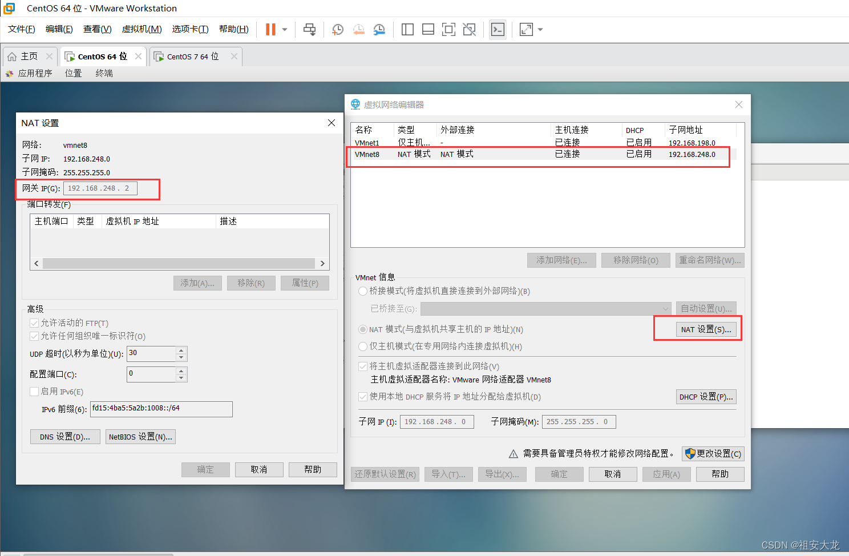Open NetBIOS 设置(N)... button

(x=140, y=437)
